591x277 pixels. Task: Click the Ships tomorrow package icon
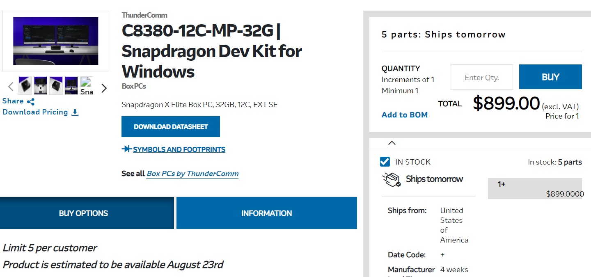[391, 179]
